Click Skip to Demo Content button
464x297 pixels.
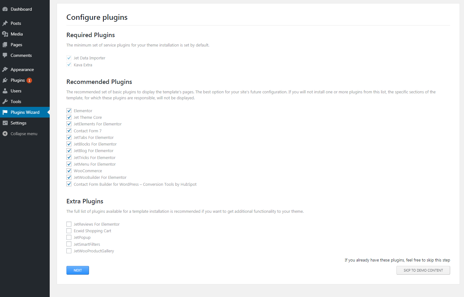423,270
